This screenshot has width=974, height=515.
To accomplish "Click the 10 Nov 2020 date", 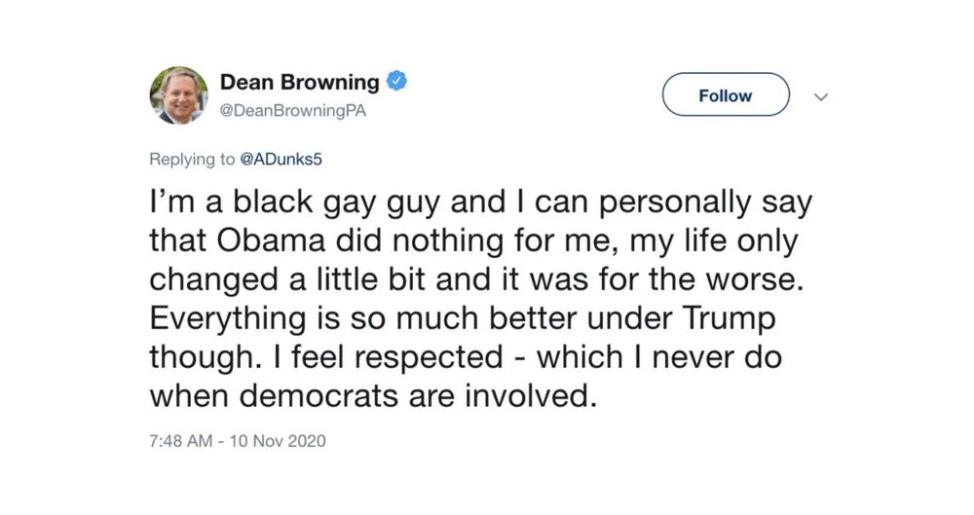I will click(x=278, y=441).
